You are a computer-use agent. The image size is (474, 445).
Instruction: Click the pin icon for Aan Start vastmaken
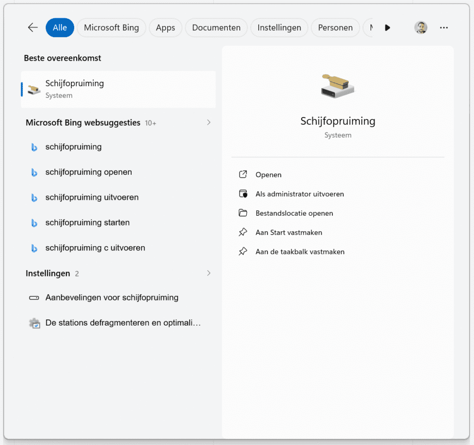243,232
